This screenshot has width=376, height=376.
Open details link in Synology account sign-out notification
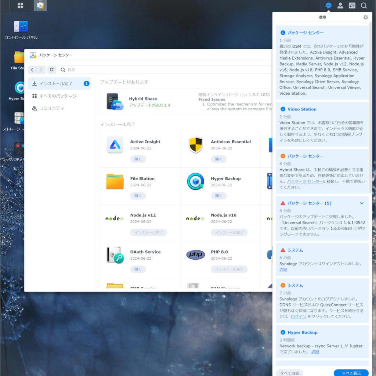coord(283,270)
